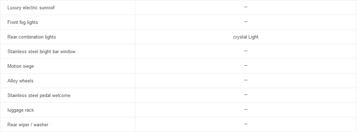Select Stainless steel bright bar window text

[41, 51]
